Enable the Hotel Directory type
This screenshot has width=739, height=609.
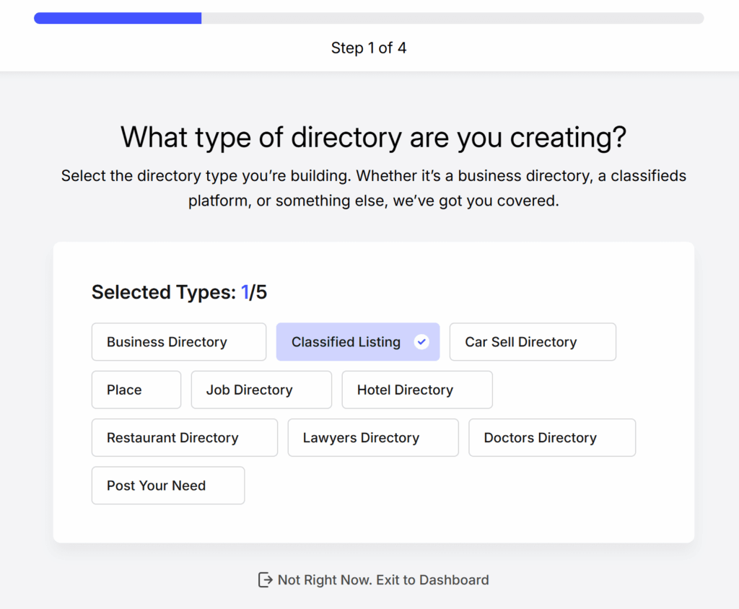coord(416,390)
